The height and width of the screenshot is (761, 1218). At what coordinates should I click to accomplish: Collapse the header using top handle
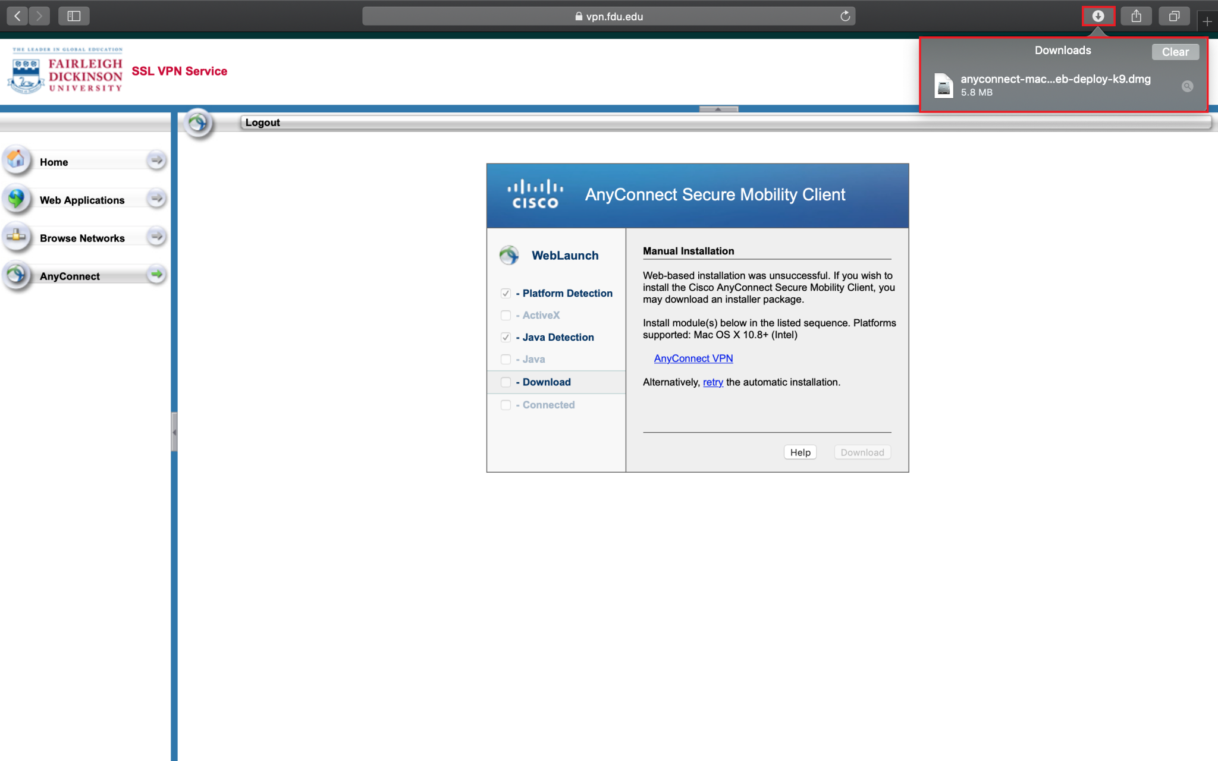click(x=718, y=109)
